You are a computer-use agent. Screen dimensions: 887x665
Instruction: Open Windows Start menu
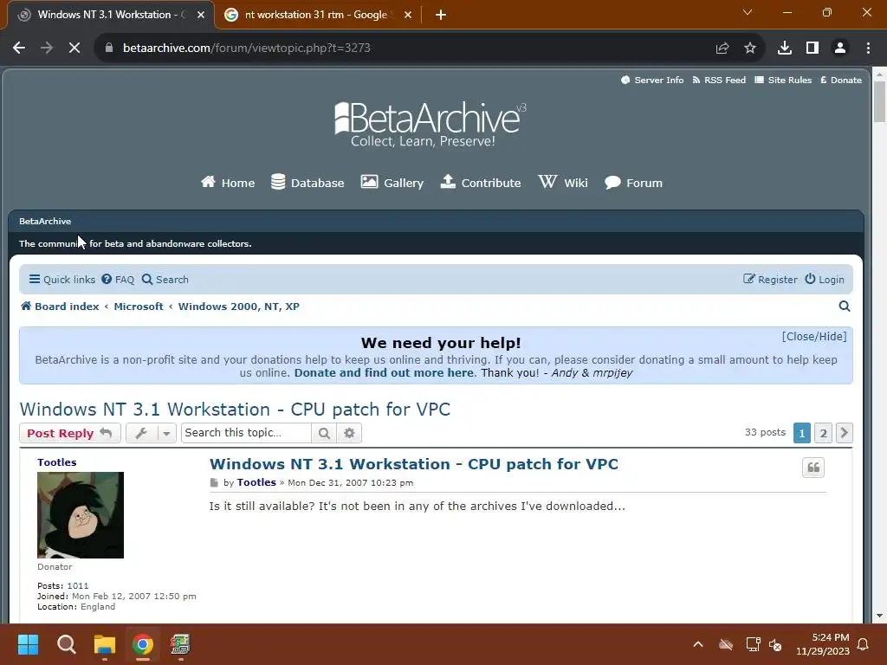click(x=28, y=644)
